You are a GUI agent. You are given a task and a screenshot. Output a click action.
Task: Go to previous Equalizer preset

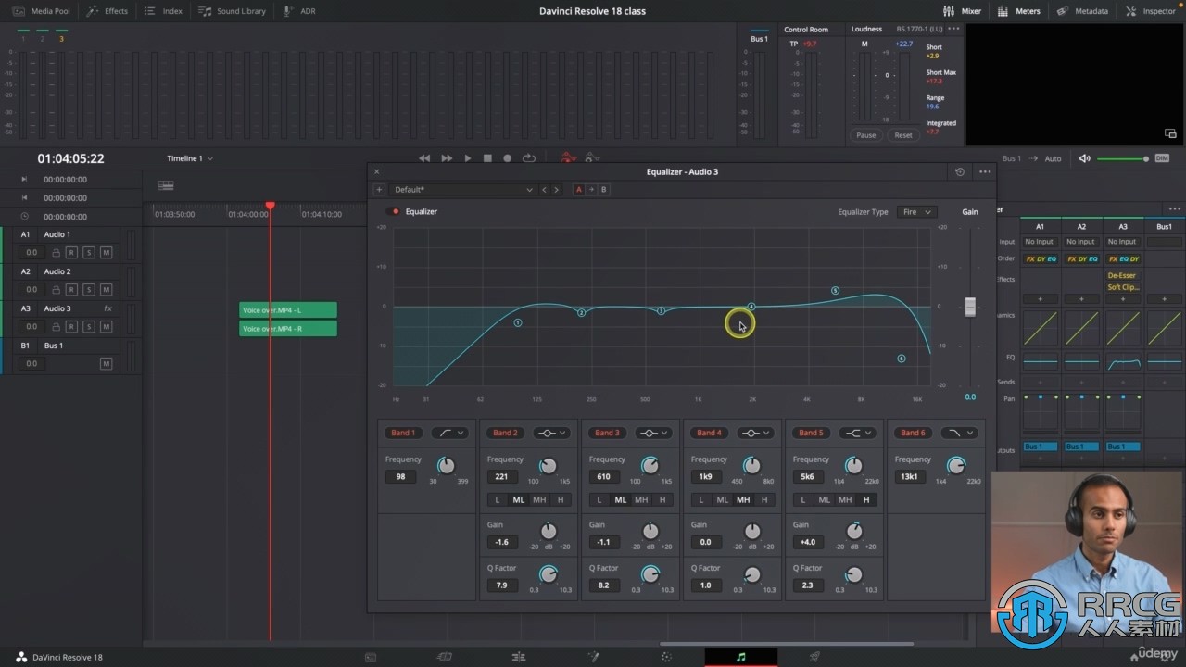(x=544, y=189)
